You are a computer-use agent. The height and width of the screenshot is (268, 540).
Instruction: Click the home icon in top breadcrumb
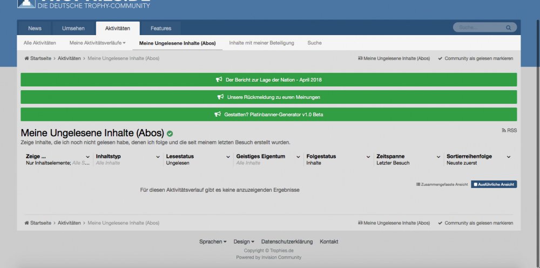(x=26, y=58)
